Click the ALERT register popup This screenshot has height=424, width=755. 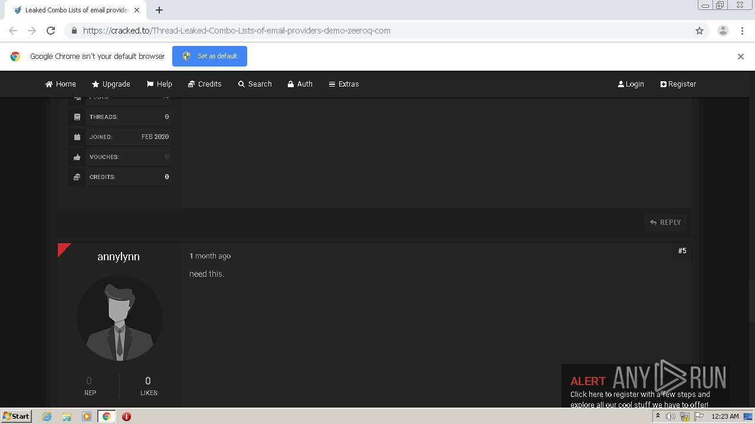coord(645,386)
